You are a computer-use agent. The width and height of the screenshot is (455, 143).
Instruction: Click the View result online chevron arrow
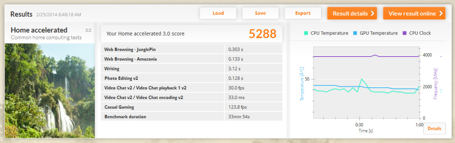point(441,13)
